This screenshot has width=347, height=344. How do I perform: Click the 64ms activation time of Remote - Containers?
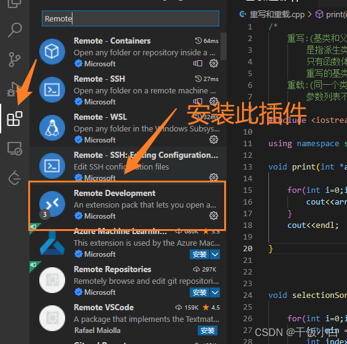pos(211,41)
